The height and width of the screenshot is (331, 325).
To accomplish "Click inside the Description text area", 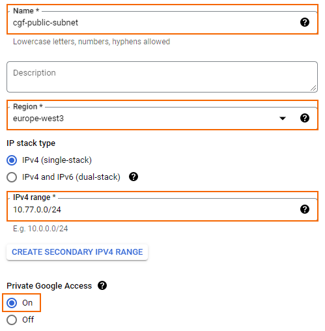I will [x=162, y=77].
